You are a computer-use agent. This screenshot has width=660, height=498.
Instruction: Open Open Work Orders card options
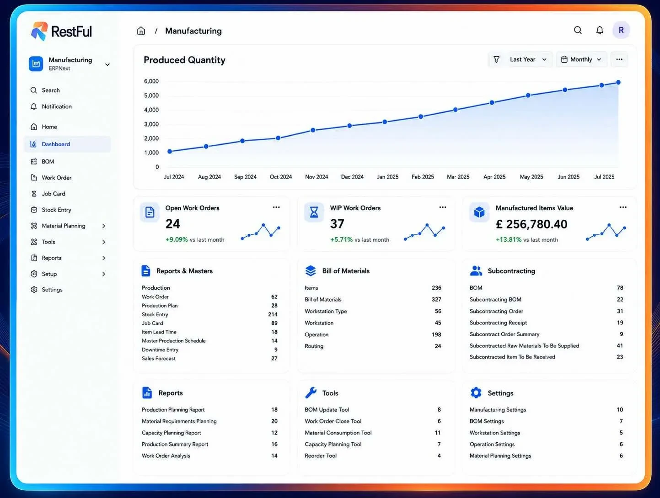pyautogui.click(x=276, y=207)
